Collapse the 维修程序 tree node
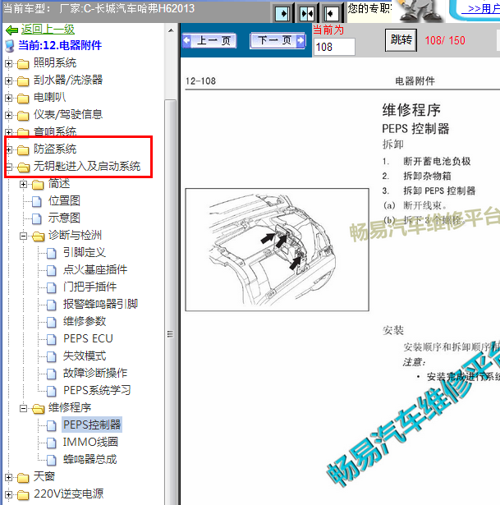 point(23,409)
